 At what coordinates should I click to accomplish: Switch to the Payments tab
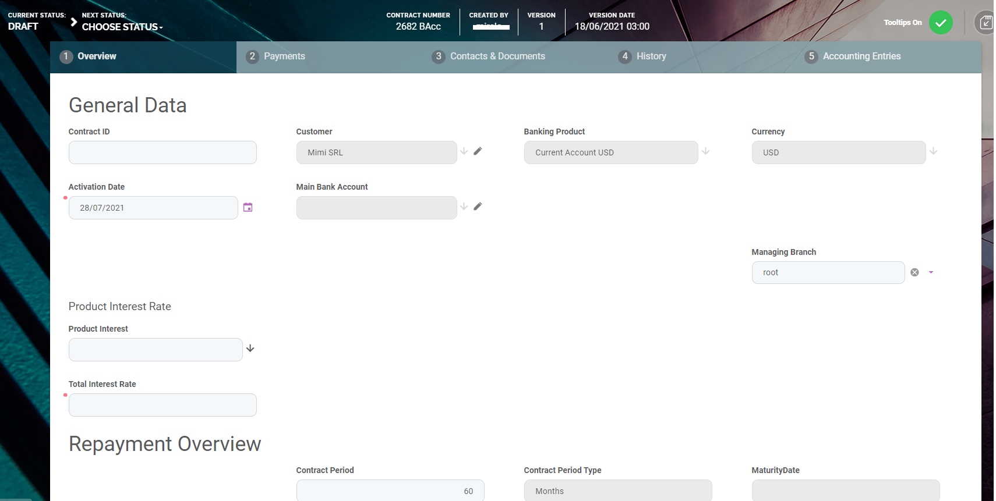point(284,56)
